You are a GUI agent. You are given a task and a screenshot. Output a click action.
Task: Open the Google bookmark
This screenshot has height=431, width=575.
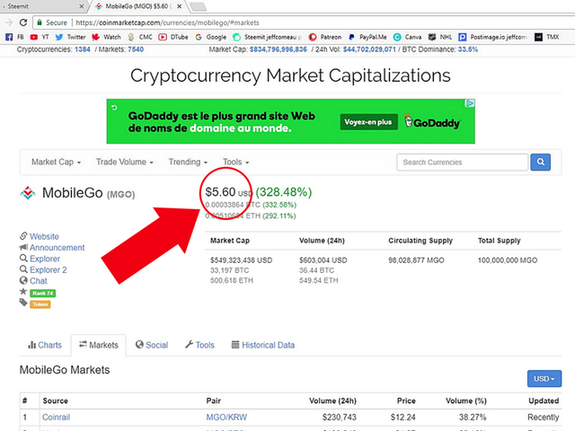pos(211,37)
